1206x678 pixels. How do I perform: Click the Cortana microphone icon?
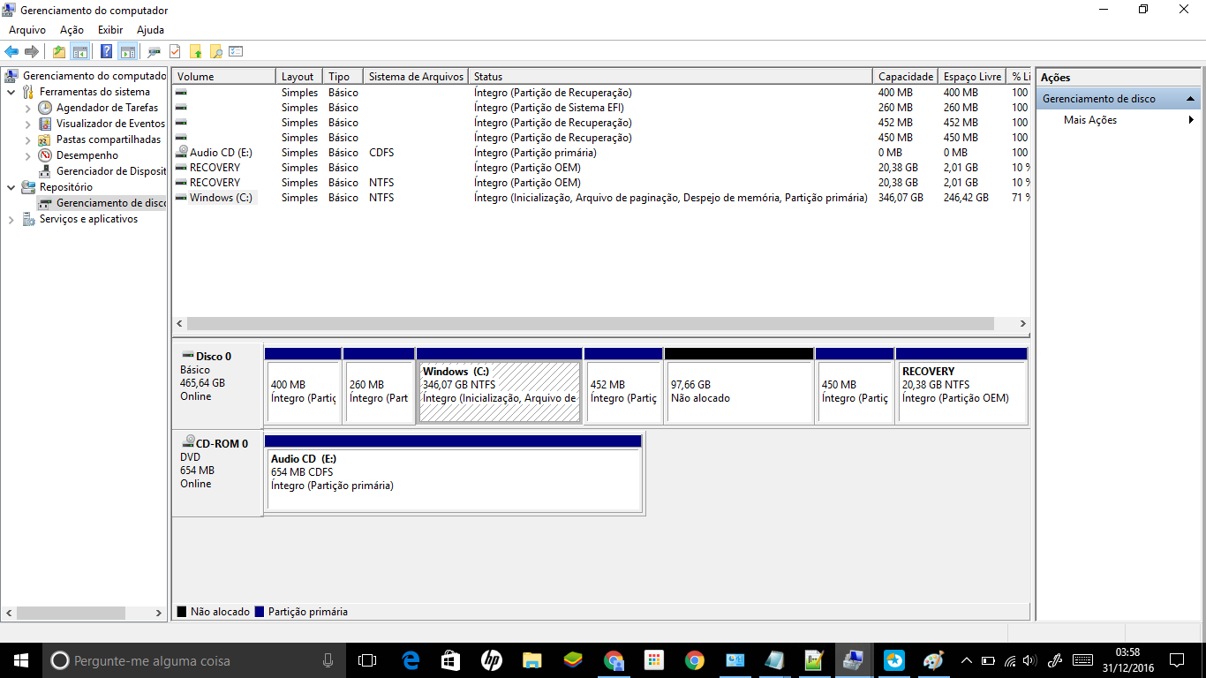coord(328,660)
